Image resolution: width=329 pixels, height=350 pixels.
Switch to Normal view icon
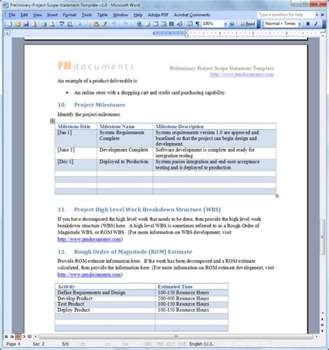coord(6,336)
